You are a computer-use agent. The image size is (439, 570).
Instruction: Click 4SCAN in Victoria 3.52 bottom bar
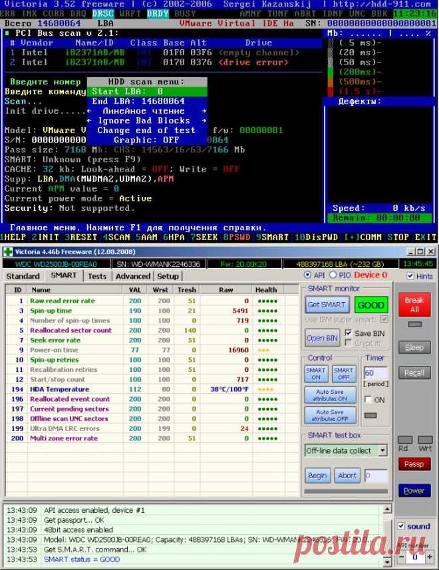(116, 237)
